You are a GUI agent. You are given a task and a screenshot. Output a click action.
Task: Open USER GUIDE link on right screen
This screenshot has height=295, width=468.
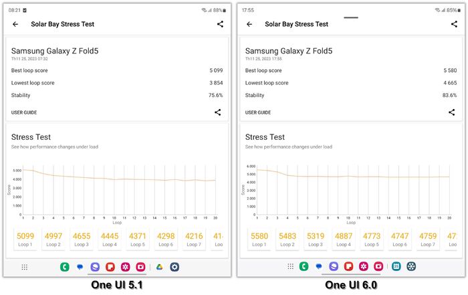tap(258, 112)
